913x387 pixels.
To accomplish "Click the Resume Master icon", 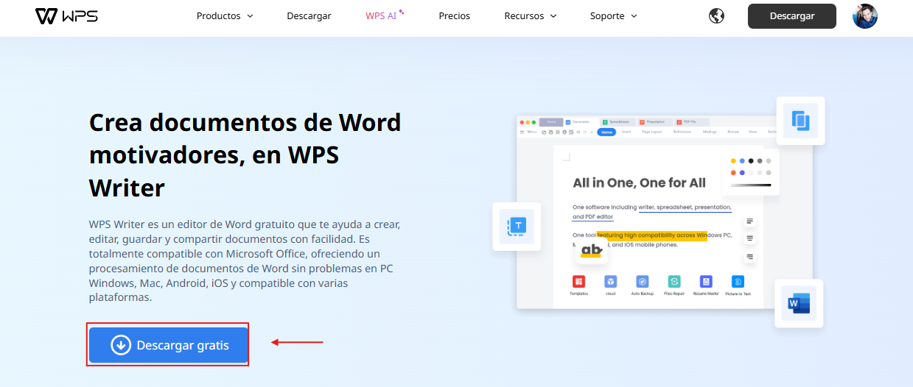I will pos(706,282).
